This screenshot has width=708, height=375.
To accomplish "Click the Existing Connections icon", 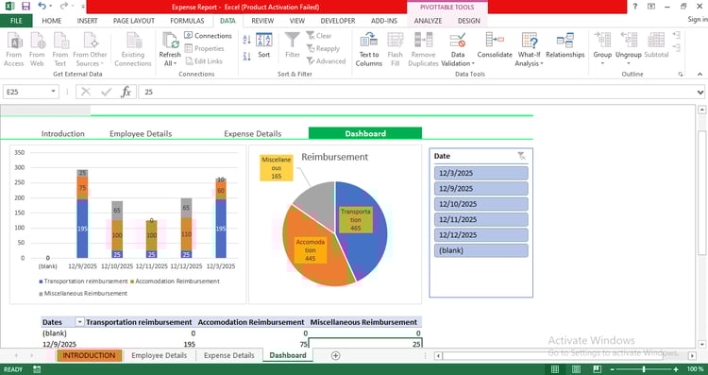I will click(133, 49).
